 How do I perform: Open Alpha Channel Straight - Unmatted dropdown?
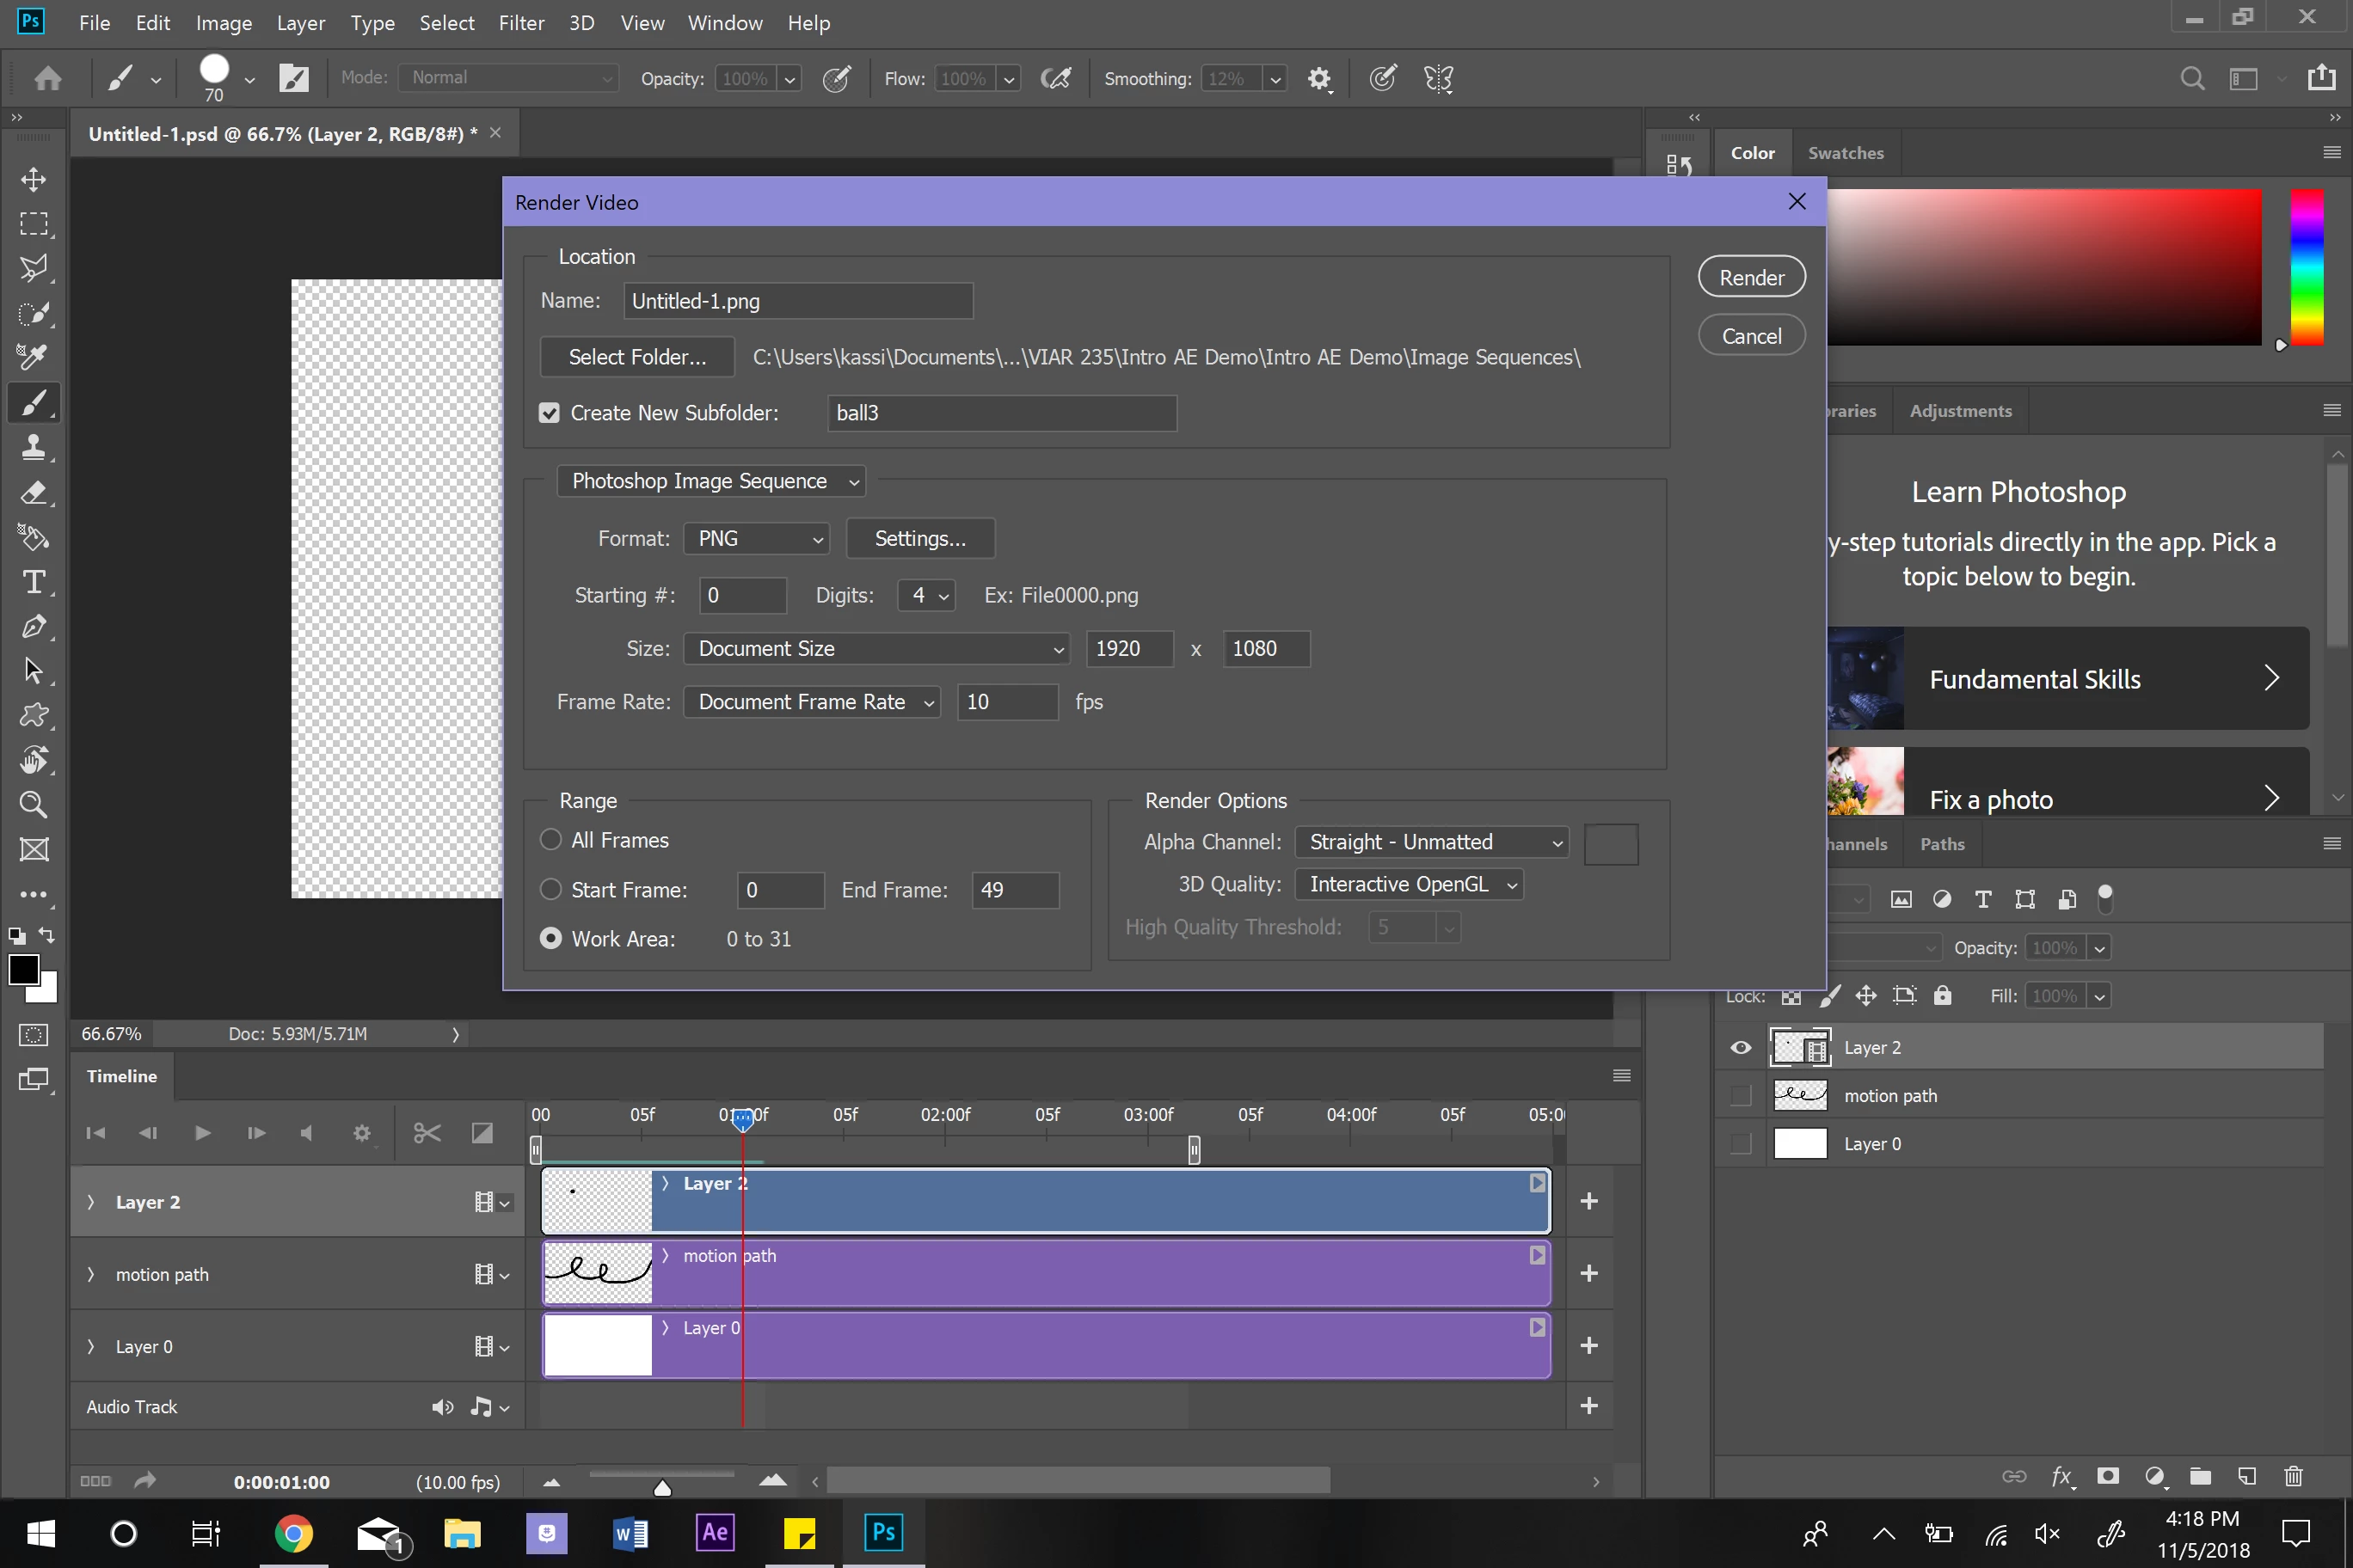click(x=1430, y=842)
